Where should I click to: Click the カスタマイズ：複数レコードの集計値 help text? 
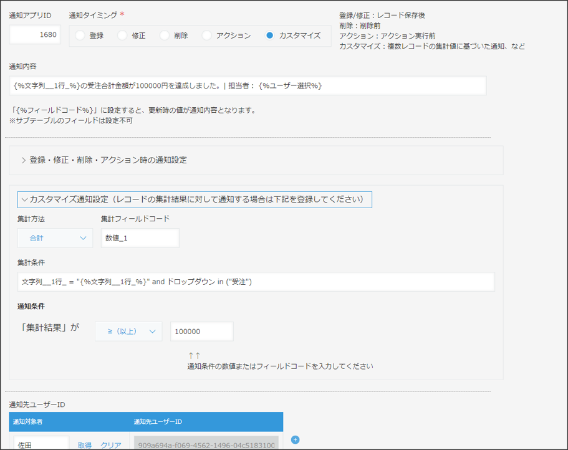(432, 46)
